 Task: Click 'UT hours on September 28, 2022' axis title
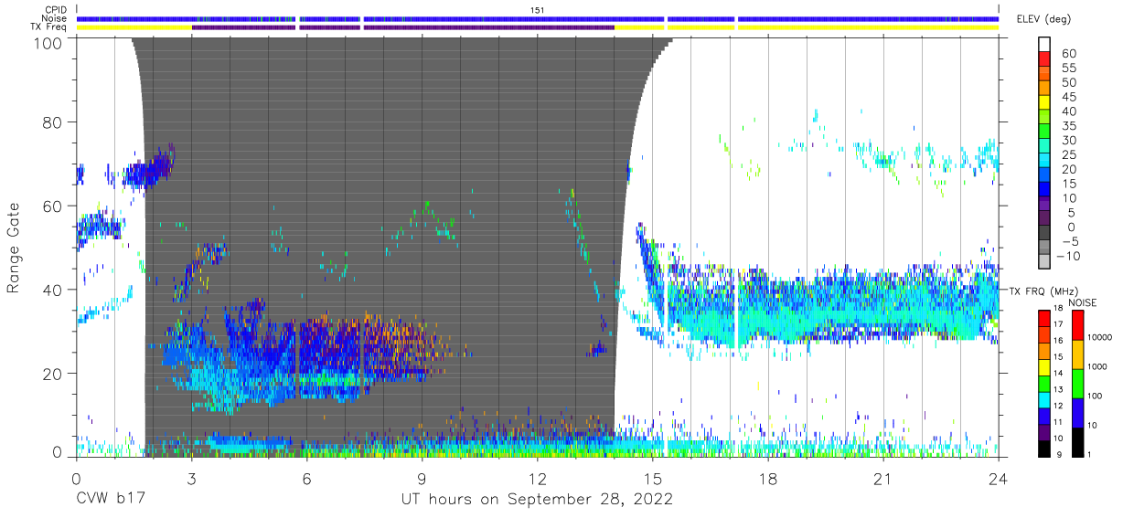(x=538, y=500)
